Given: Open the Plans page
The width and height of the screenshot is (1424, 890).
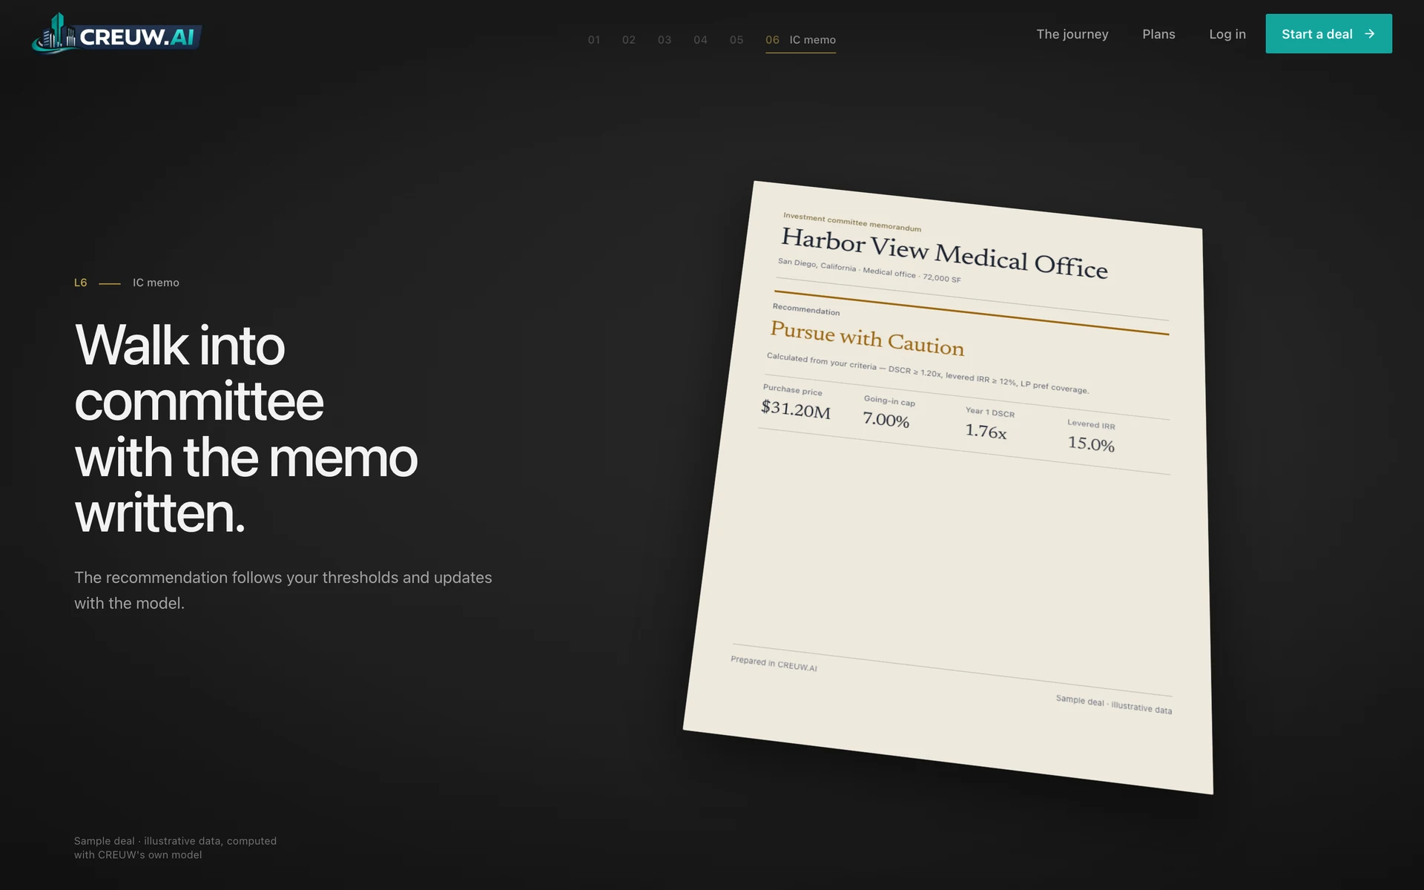Looking at the screenshot, I should pyautogui.click(x=1158, y=34).
